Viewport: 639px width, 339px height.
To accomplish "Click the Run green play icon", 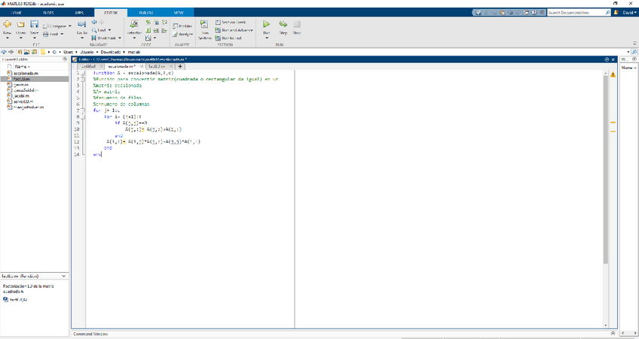I will pos(266,25).
